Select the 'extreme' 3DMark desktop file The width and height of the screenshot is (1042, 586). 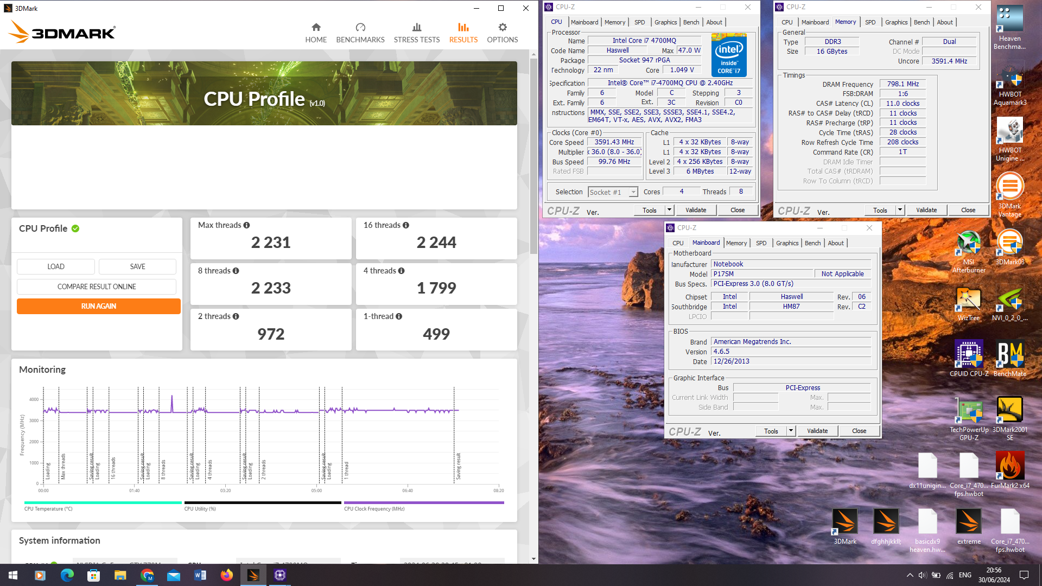click(x=969, y=527)
